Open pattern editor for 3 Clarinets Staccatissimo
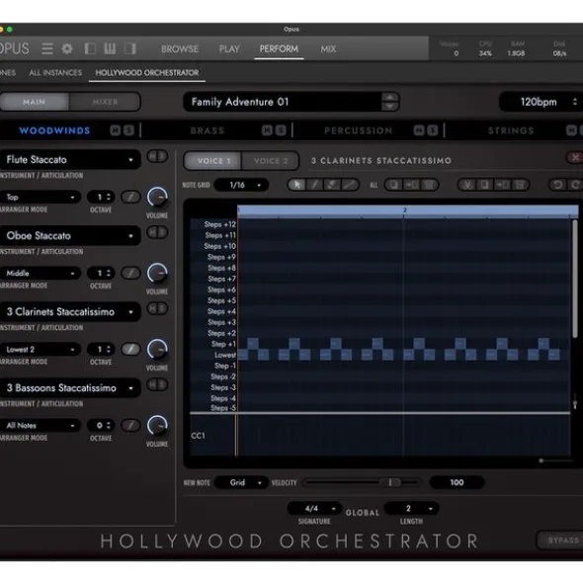Viewport: 583px width, 584px height. coord(130,350)
